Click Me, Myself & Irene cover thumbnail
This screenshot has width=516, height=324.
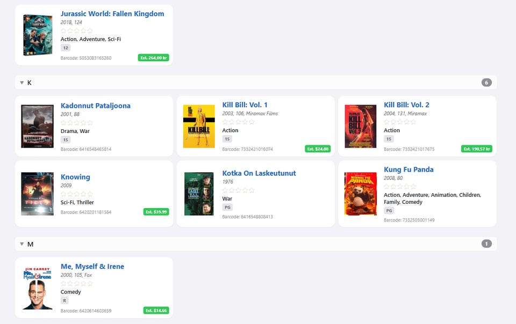click(37, 288)
